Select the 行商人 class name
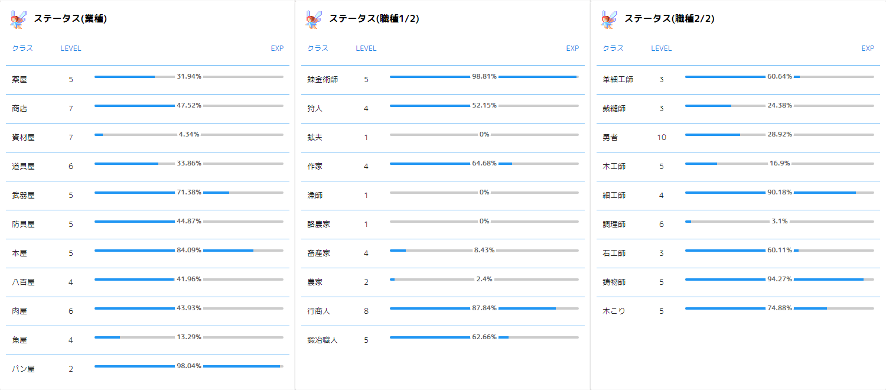 click(x=318, y=311)
